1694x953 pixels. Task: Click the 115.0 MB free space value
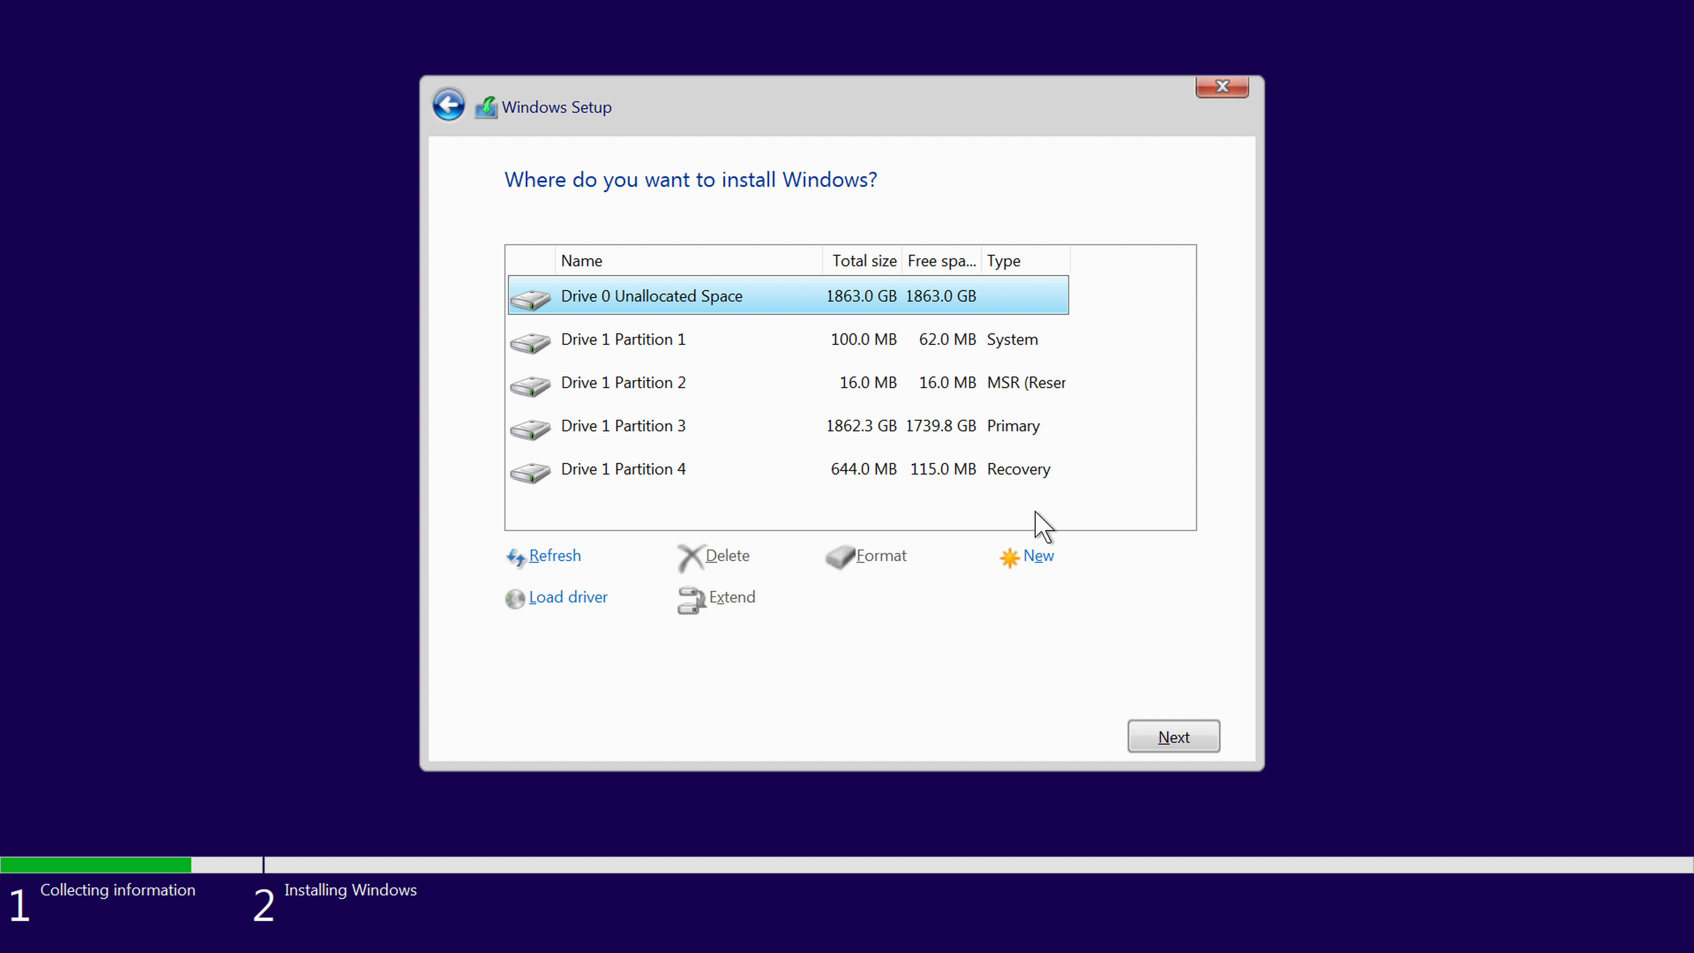tap(943, 469)
